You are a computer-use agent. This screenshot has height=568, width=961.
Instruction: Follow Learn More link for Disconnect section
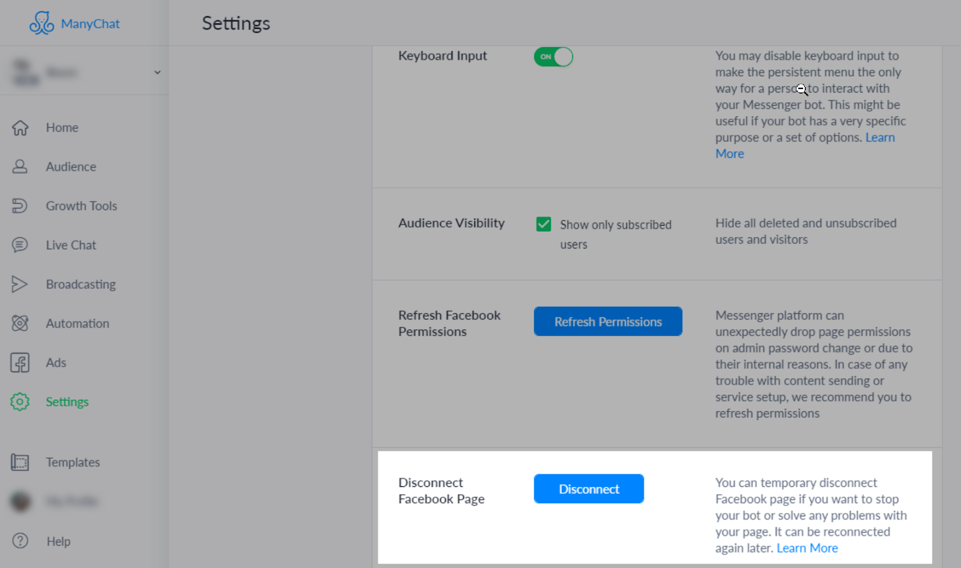pos(807,548)
